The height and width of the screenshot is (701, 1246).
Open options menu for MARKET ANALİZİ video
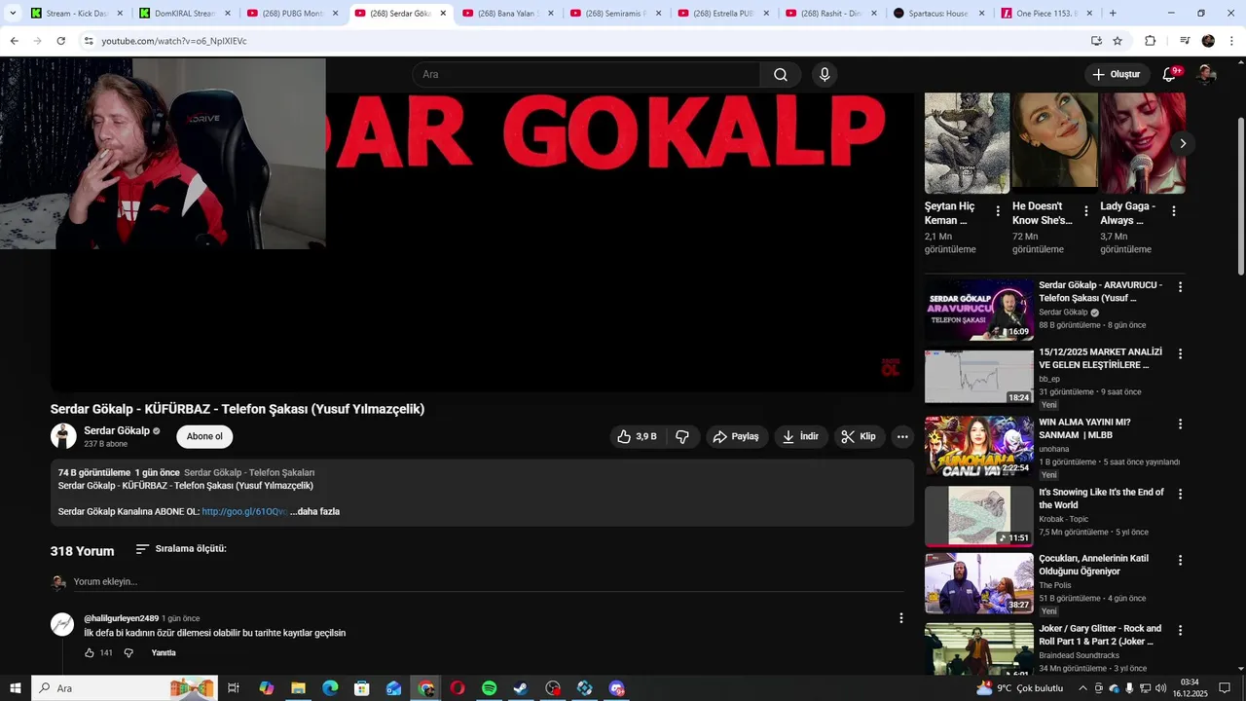pos(1180,354)
